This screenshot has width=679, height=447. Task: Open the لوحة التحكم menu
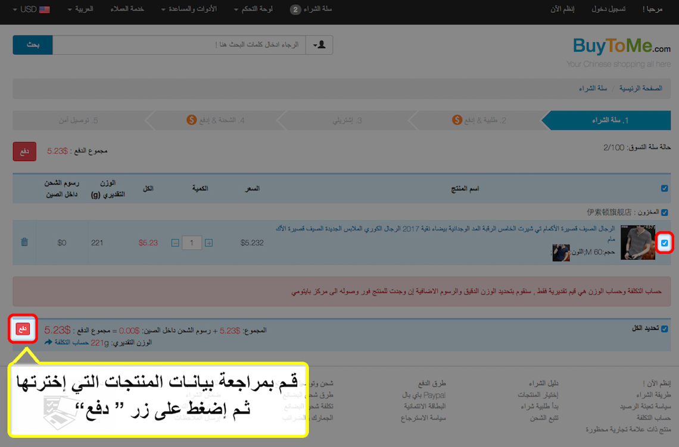coord(253,10)
